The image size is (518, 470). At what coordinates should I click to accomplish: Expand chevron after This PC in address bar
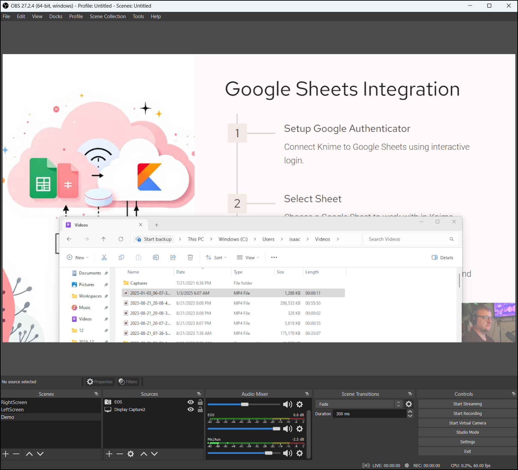[x=211, y=239]
